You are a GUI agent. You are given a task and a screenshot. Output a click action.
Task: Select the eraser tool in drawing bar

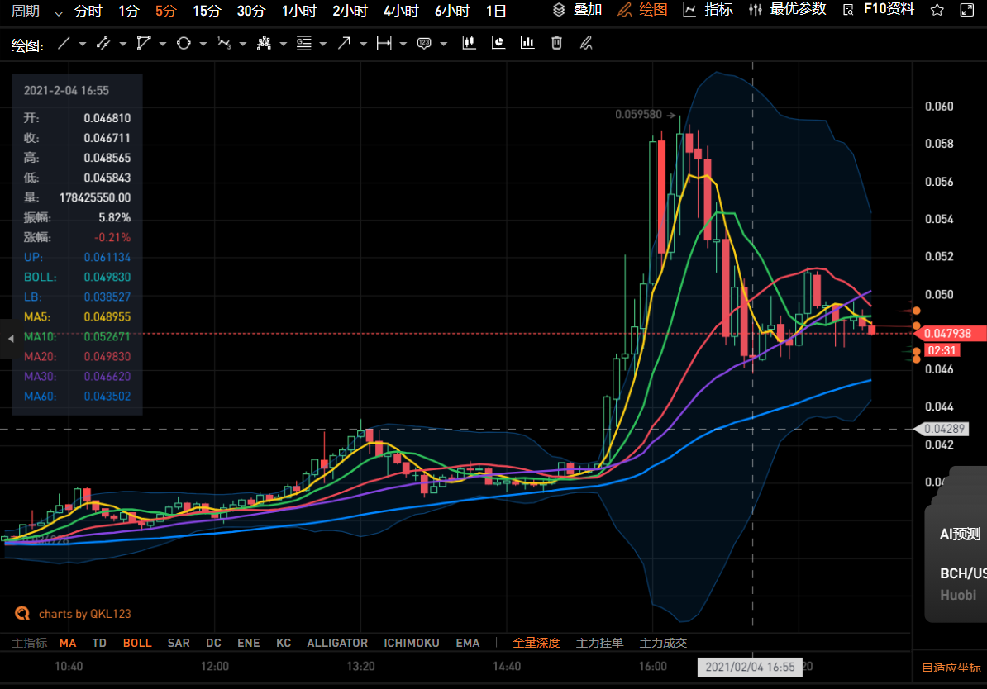tap(586, 42)
